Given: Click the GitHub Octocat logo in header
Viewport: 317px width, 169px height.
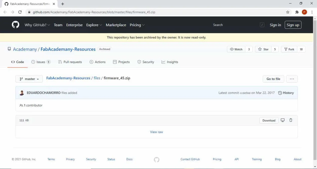Looking at the screenshot, I should pyautogui.click(x=16, y=25).
